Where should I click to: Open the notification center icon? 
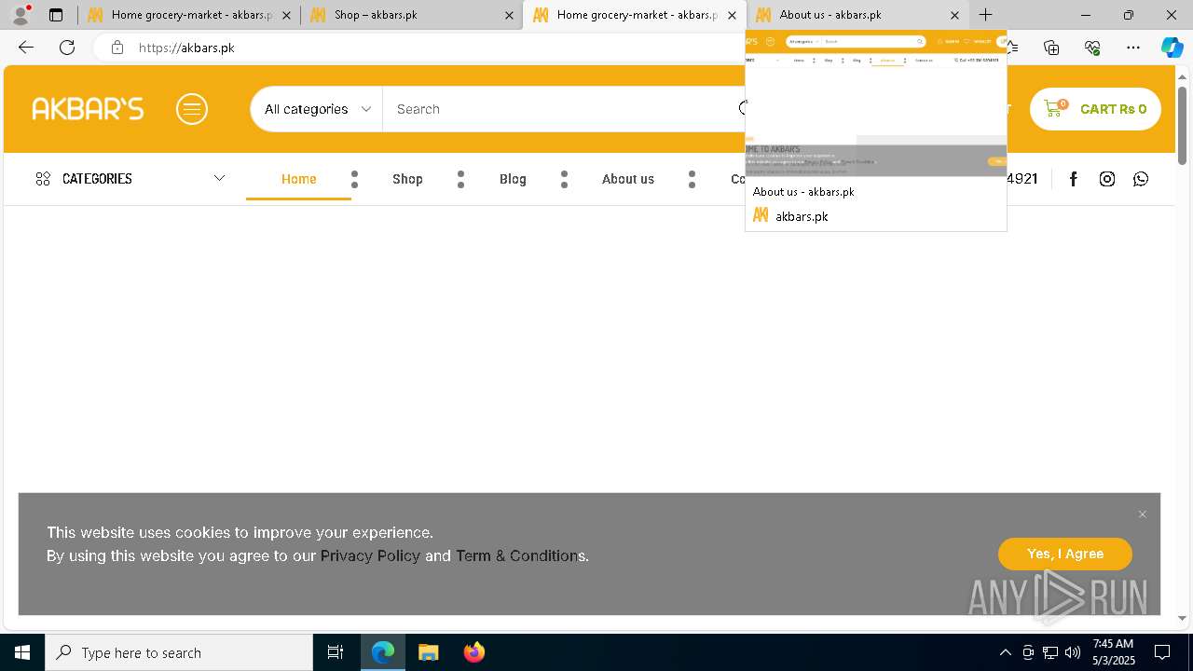click(1162, 652)
